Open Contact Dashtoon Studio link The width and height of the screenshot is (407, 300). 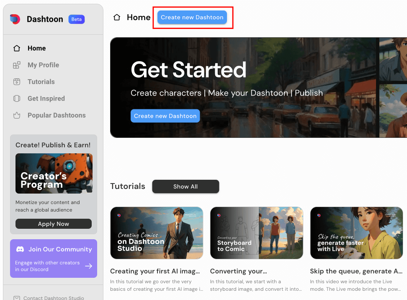(x=54, y=298)
